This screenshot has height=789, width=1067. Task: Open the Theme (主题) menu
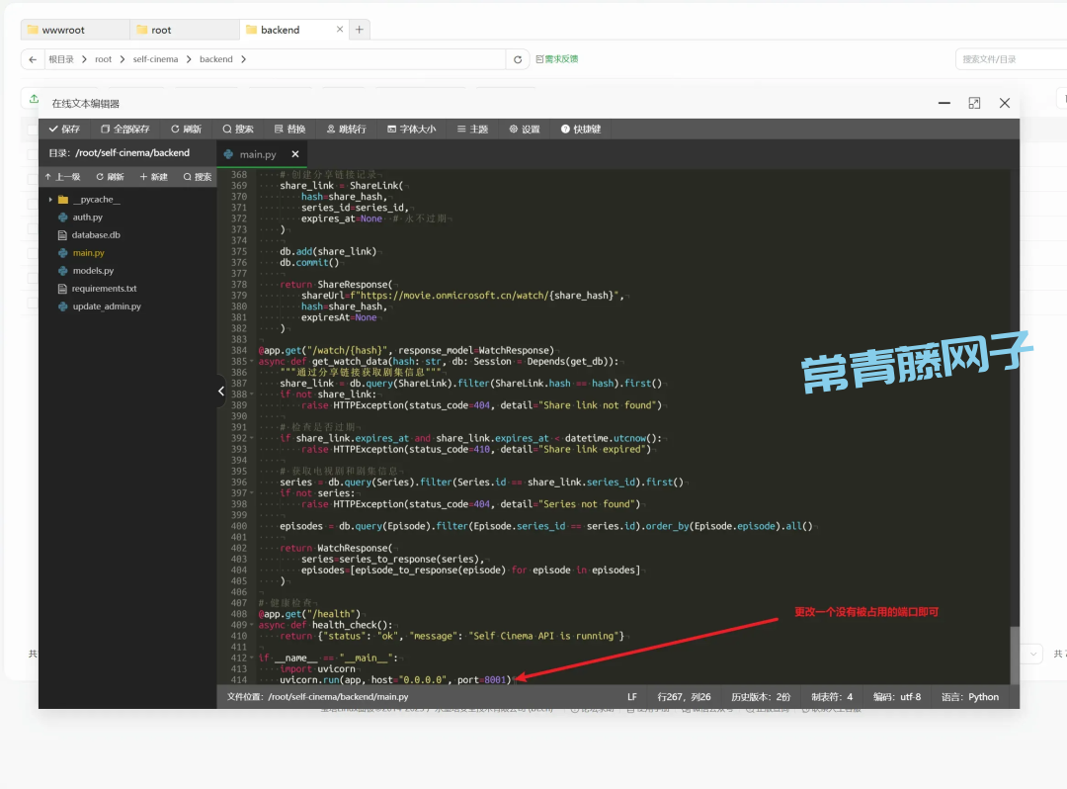[472, 129]
